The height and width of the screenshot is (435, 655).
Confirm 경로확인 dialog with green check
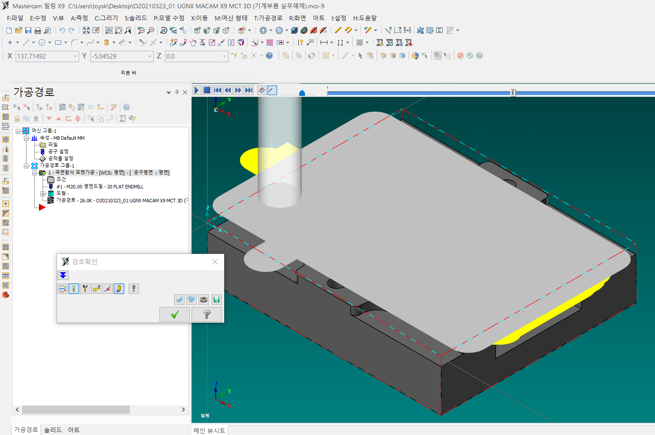click(x=175, y=314)
